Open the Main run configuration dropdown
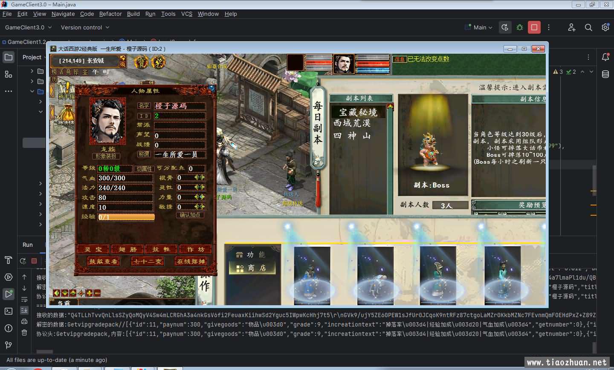 click(x=479, y=27)
